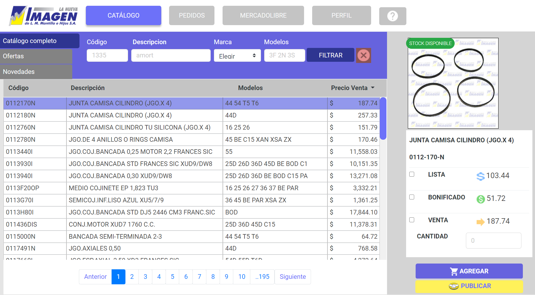
Task: Expand the Precio Venta column dropdown
Action: [373, 88]
